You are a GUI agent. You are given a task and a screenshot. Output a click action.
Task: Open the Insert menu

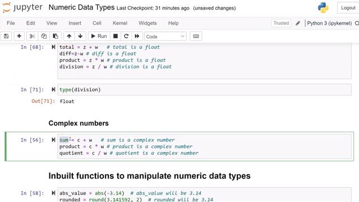(x=75, y=23)
